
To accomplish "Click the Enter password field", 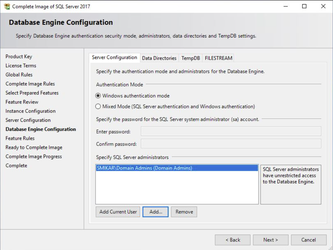I will point(231,131).
